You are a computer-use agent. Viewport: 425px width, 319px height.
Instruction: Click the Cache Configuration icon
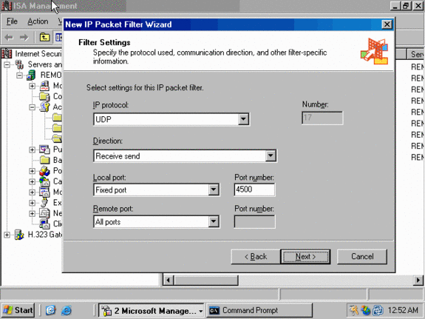[44, 181]
